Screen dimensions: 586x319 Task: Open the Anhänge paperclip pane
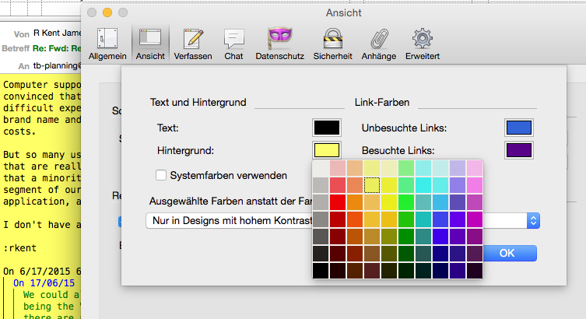379,44
